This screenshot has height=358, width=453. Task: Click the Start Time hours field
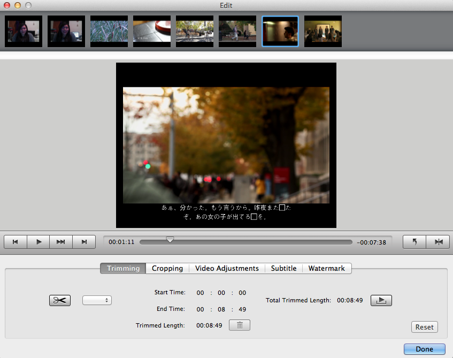[200, 293]
